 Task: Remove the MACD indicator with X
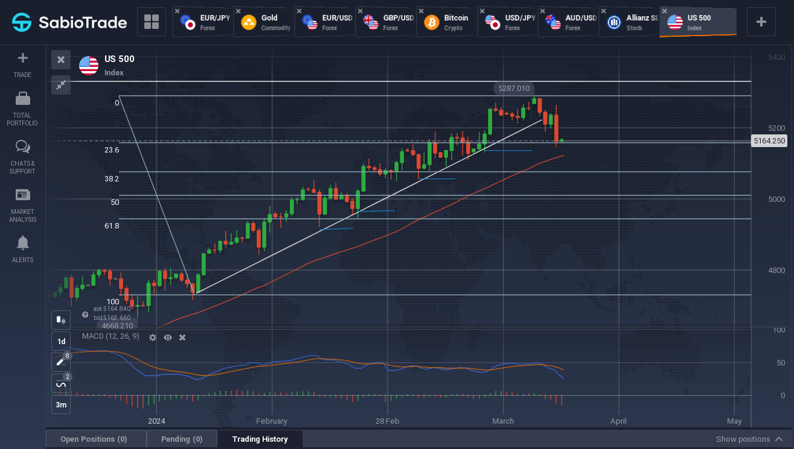tap(182, 338)
